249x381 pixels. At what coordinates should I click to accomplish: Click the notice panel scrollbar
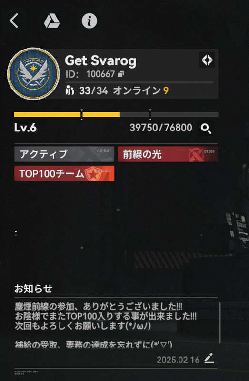tap(220, 322)
